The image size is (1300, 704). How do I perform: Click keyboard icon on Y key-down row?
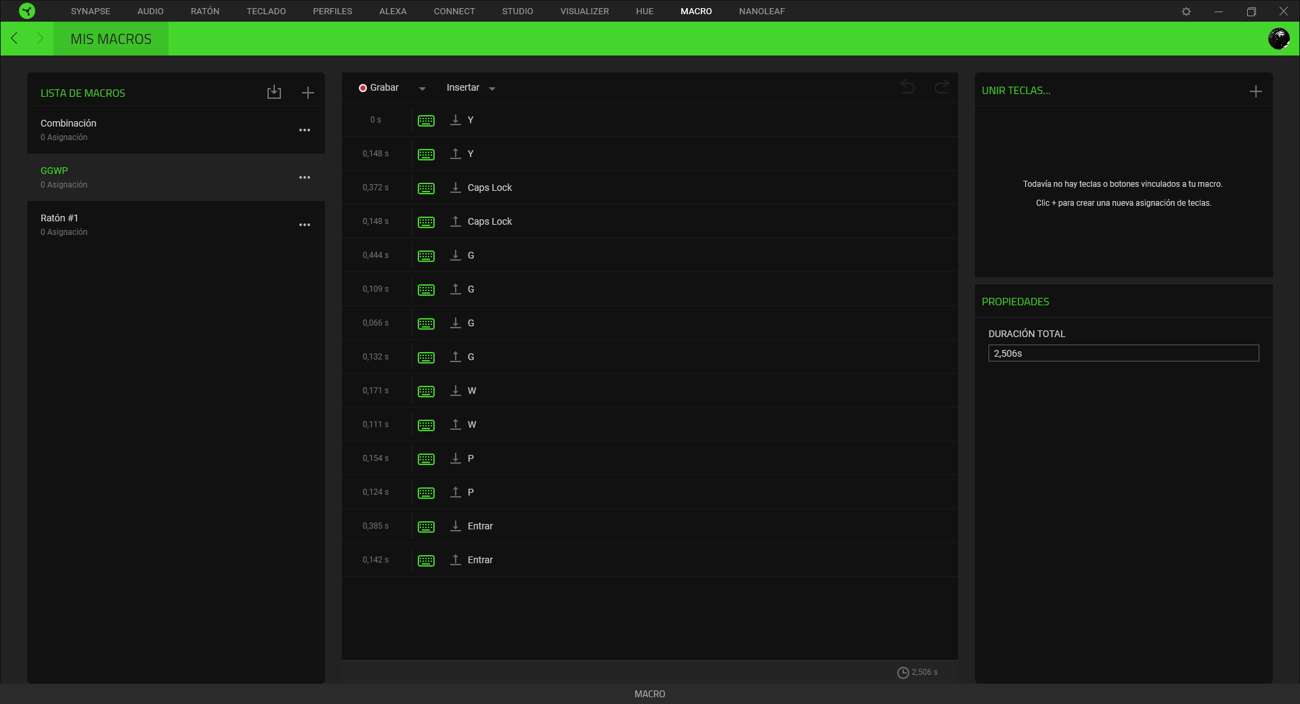click(427, 120)
